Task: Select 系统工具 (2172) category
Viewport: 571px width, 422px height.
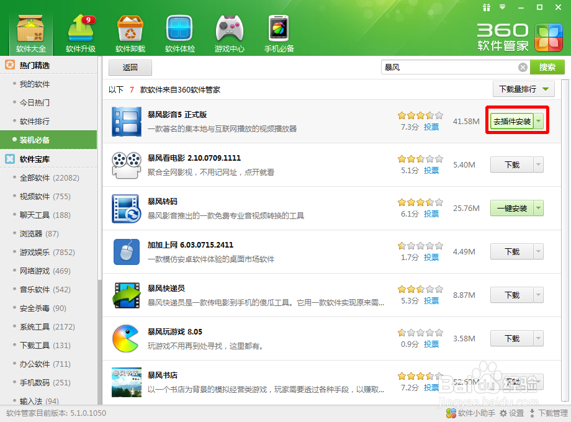Action: [x=48, y=326]
